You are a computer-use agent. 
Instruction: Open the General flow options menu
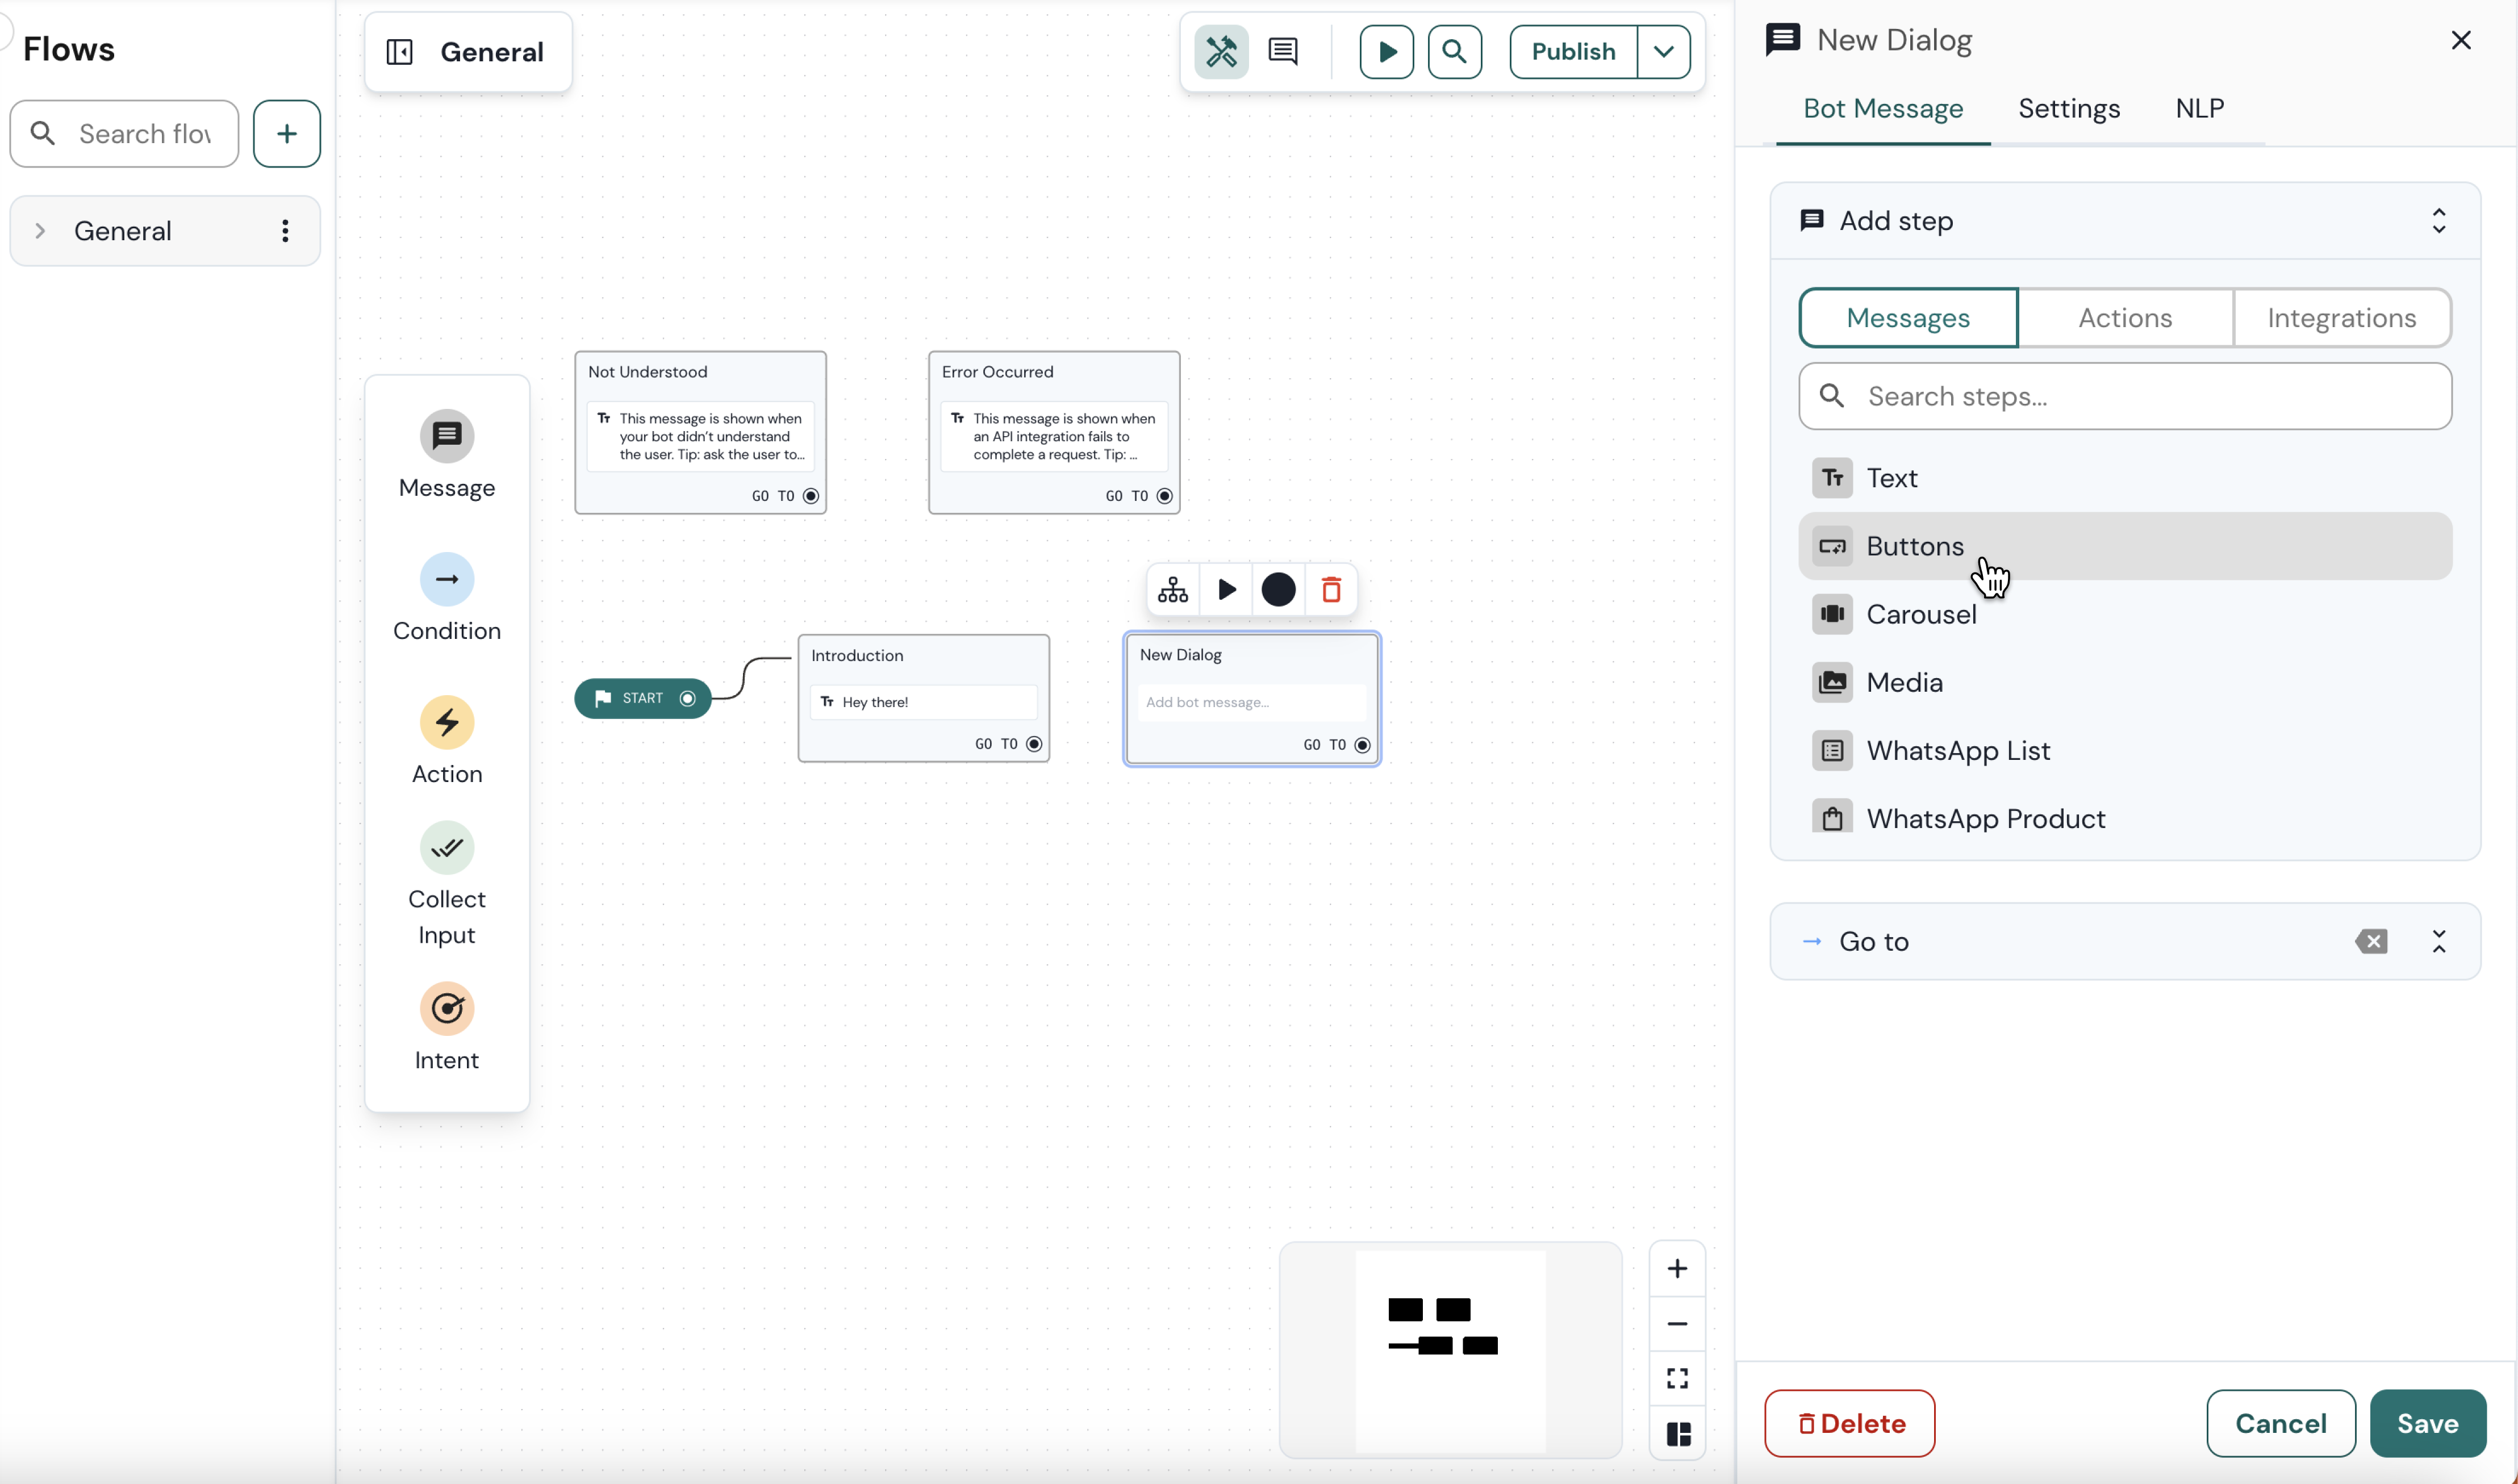286,230
